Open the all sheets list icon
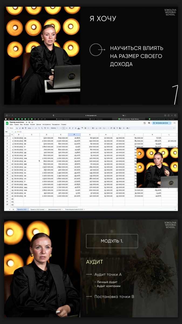Image resolution: width=182 pixels, height=324 pixels. point(13,209)
